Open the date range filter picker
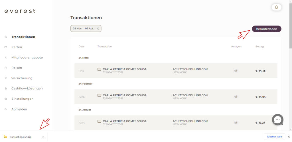 coord(83,28)
